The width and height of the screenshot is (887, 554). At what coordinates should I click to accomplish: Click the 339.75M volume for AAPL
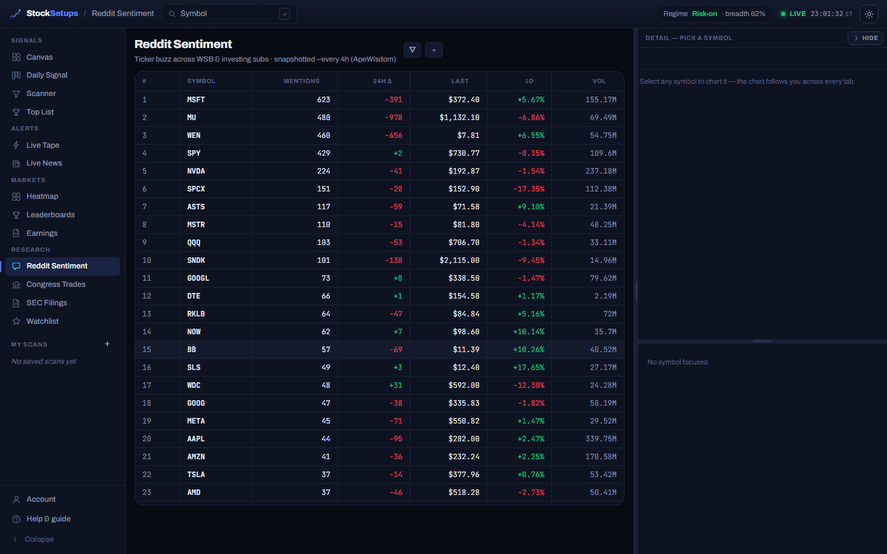click(x=601, y=439)
